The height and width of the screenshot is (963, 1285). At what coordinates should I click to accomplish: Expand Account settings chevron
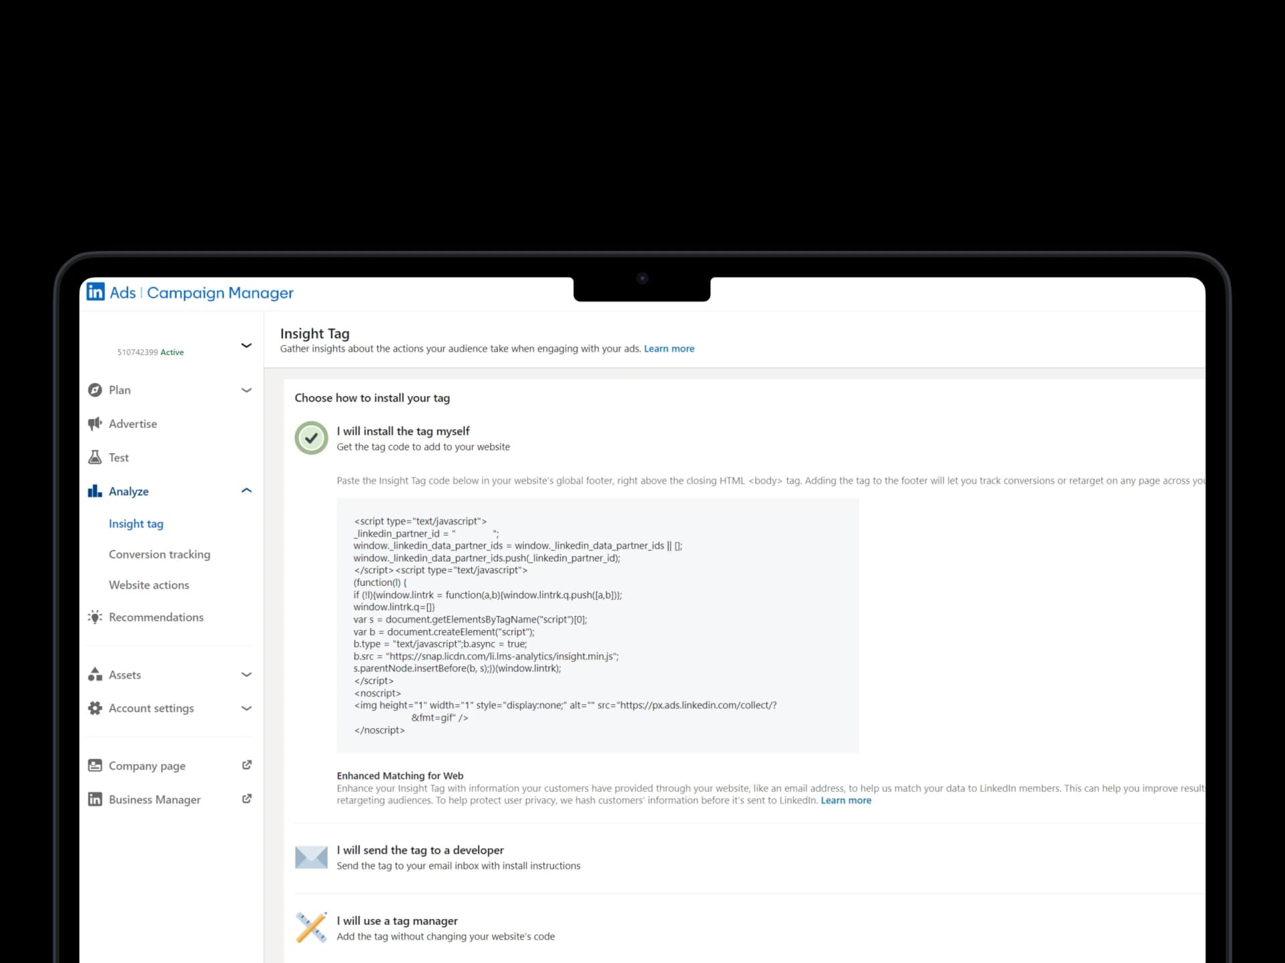246,708
